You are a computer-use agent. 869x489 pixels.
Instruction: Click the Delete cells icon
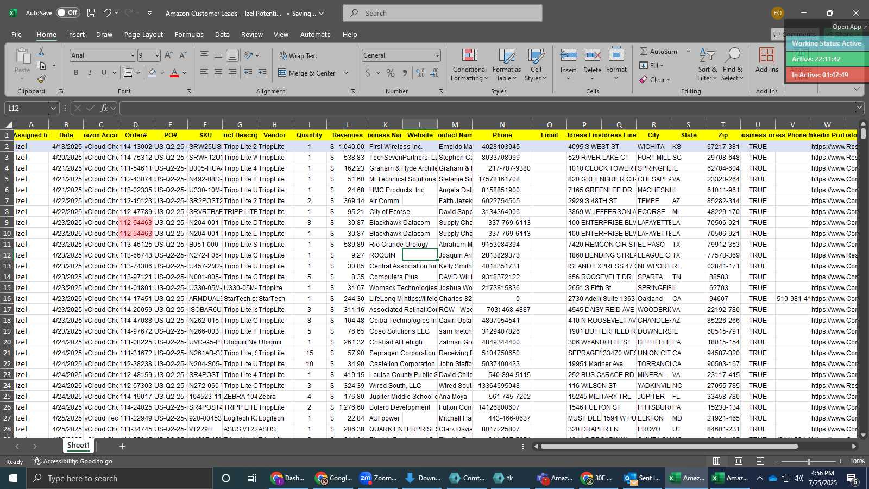click(x=592, y=55)
